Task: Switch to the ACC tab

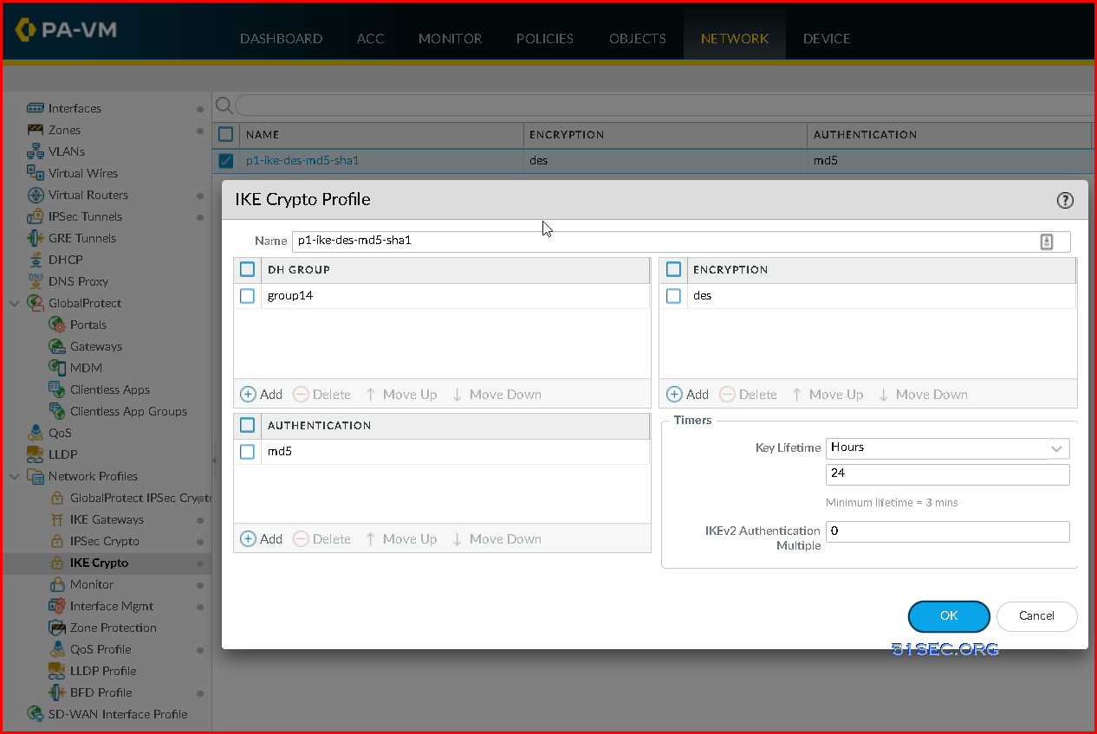Action: (x=370, y=39)
